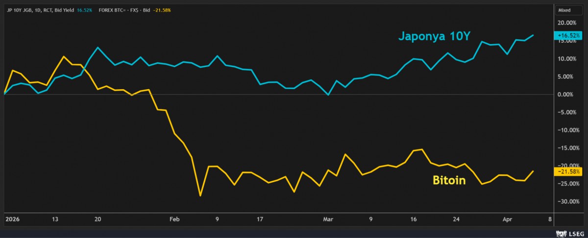Click the 0.00% y-axis label
Image resolution: width=588 pixels, height=238 pixels.
(x=568, y=94)
